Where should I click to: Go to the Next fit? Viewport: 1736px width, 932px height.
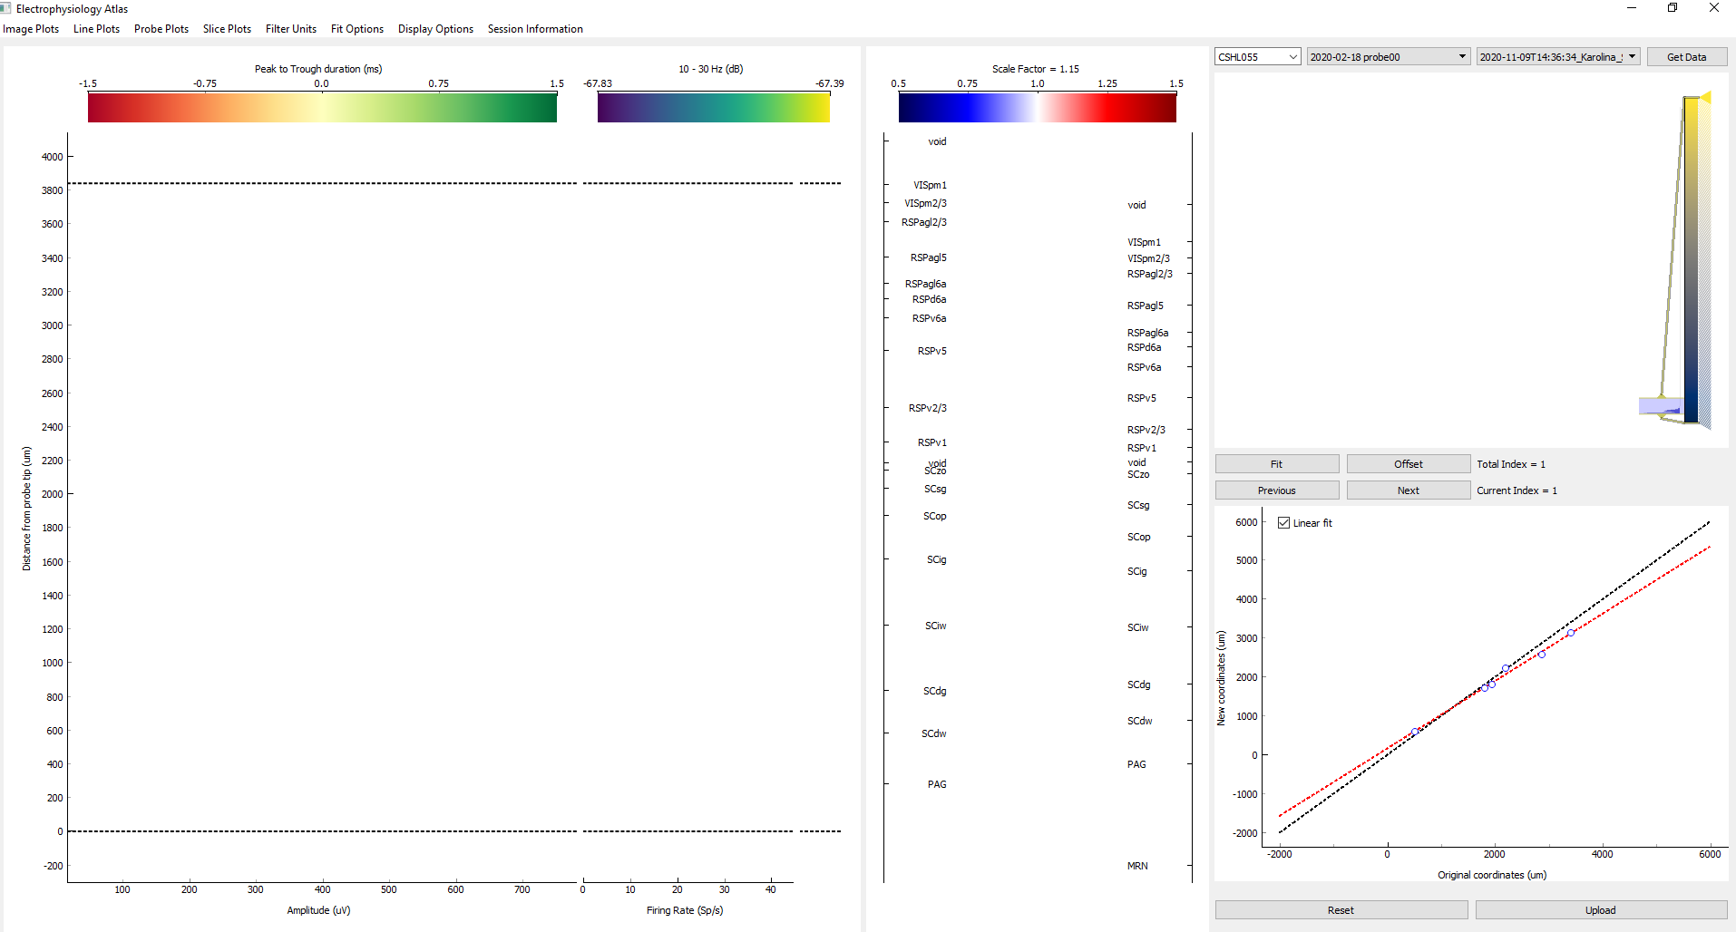[x=1409, y=490]
